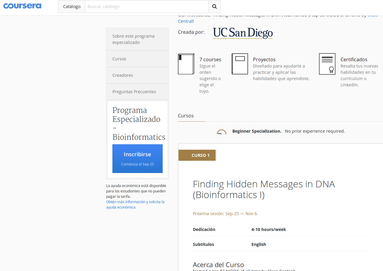Open Preguntas Frecuentes in the sidebar
The image size is (383, 271).
pos(138,92)
